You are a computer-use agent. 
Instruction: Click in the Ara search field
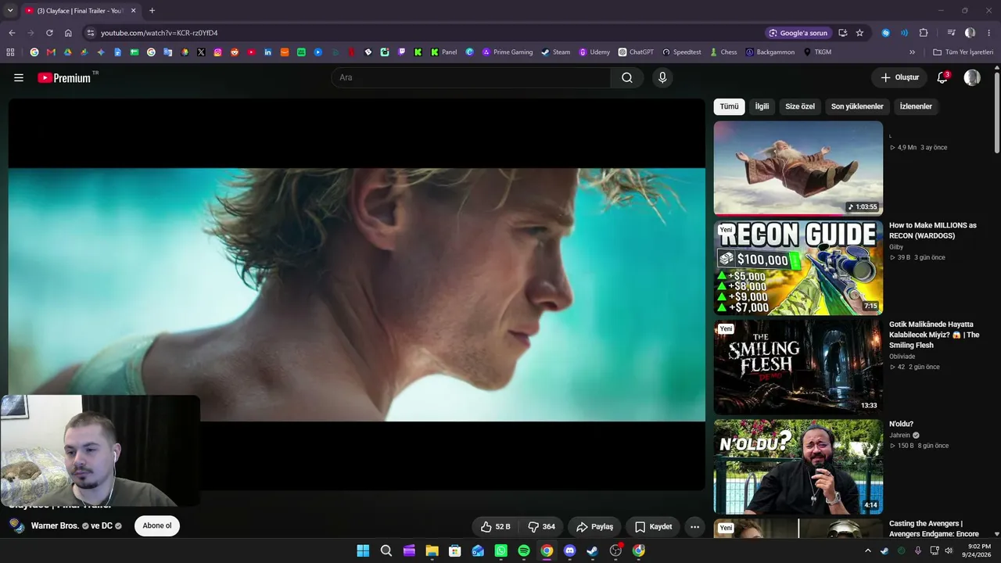click(471, 77)
